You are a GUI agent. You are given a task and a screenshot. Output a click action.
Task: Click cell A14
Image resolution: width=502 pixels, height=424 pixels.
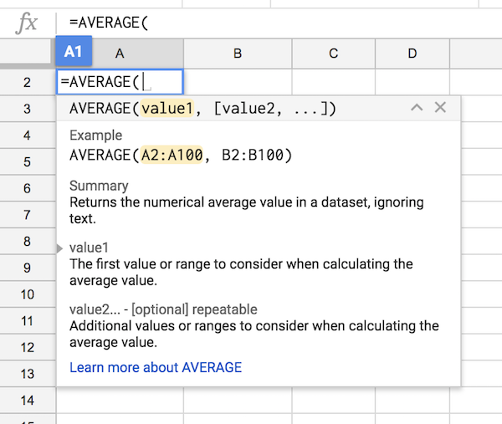click(x=120, y=401)
